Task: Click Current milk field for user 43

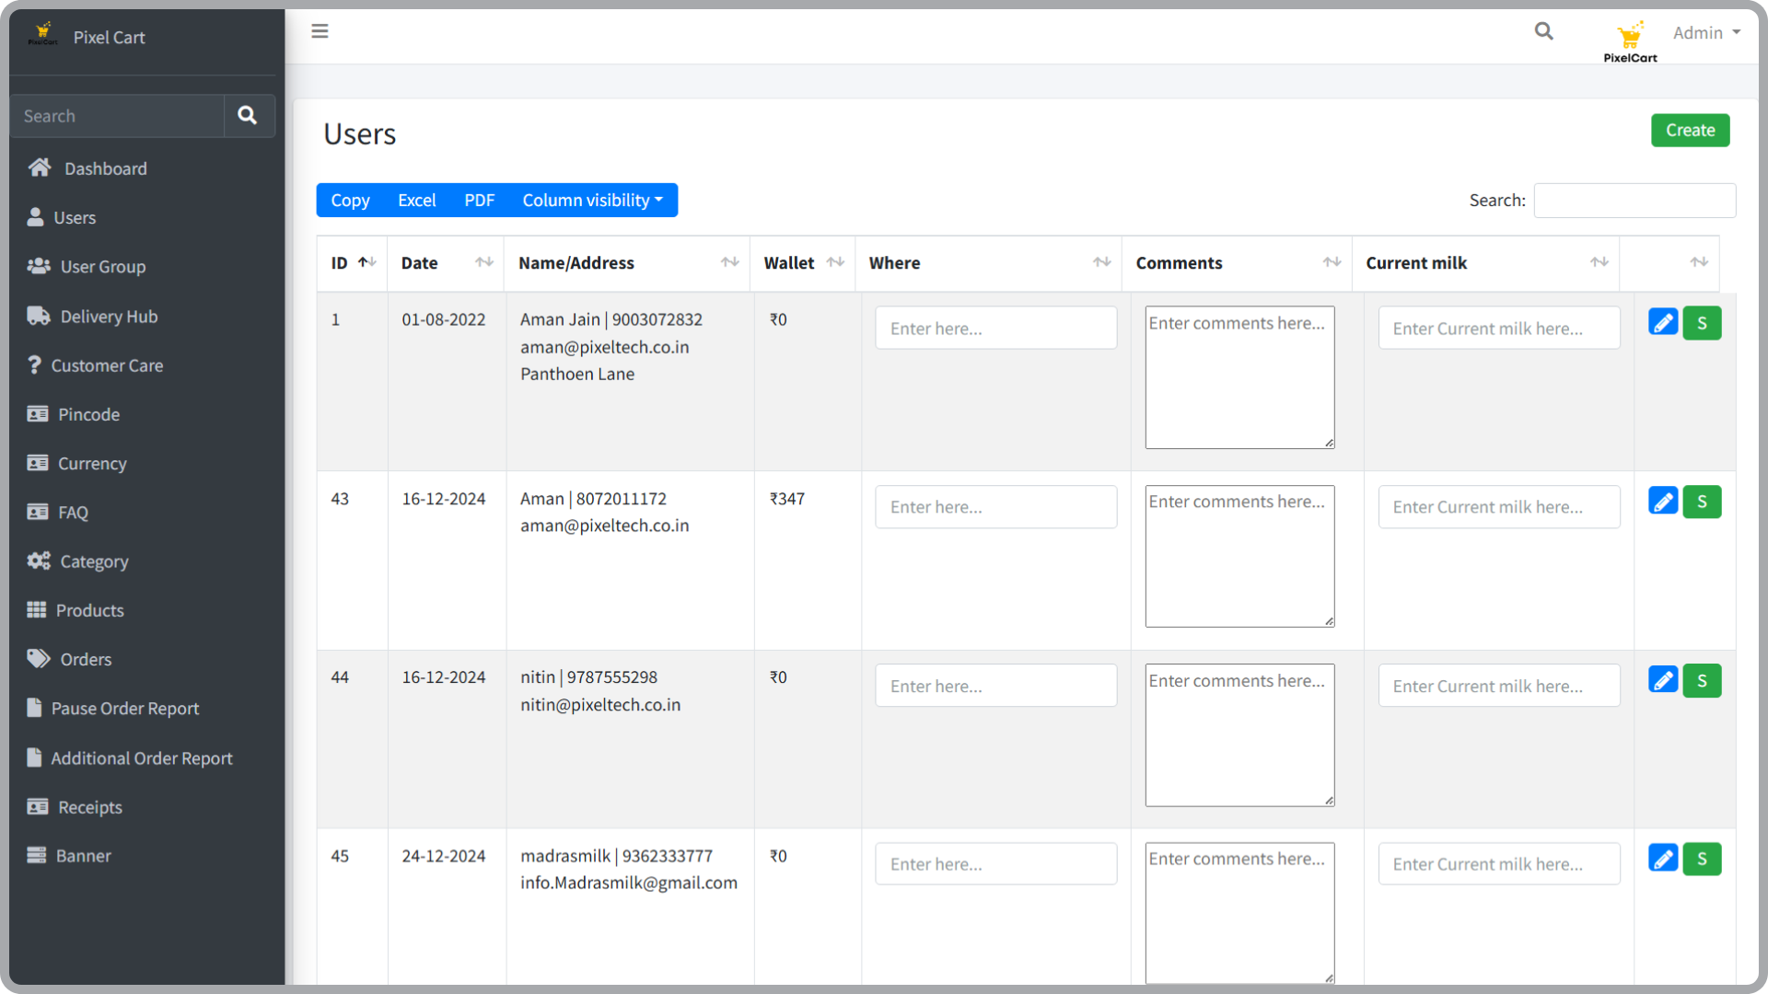Action: pyautogui.click(x=1498, y=506)
